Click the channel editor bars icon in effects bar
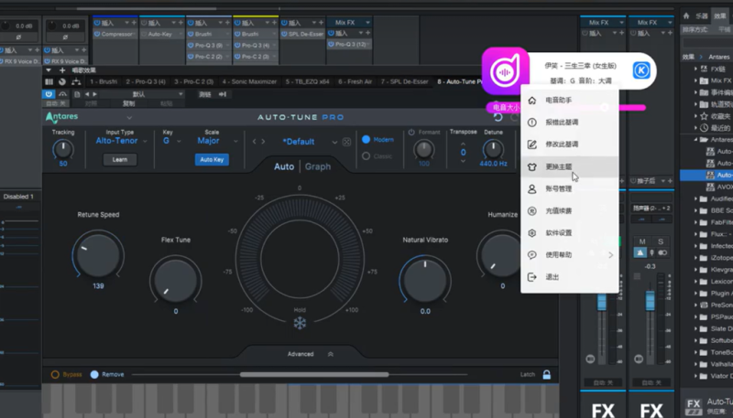 [49, 81]
